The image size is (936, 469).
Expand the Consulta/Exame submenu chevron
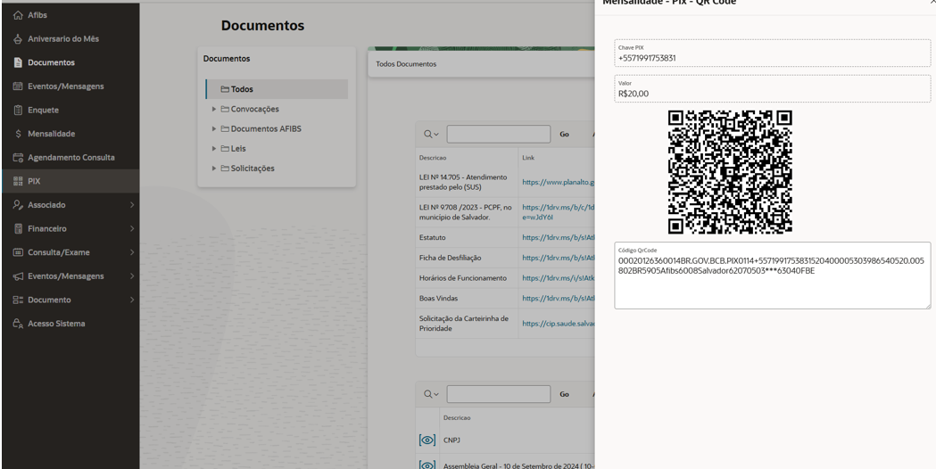131,252
